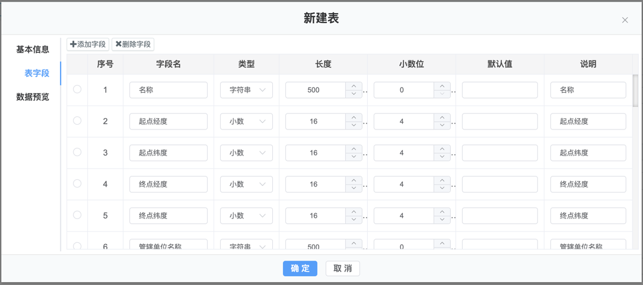Increase length value for row 5 终点纬度
The image size is (643, 285).
pos(354,212)
